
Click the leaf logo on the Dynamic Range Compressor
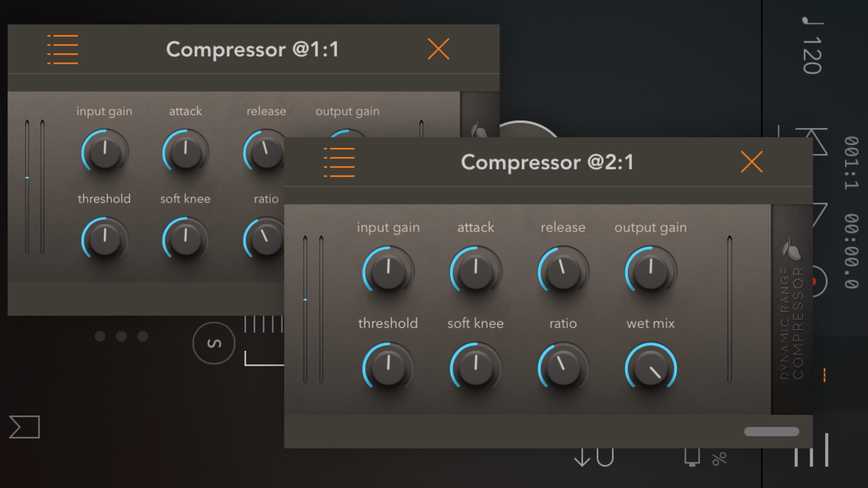pyautogui.click(x=791, y=250)
